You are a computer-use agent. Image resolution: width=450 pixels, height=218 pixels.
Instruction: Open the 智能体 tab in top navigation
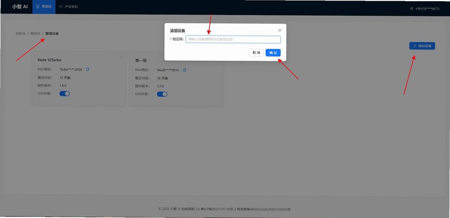44,6
